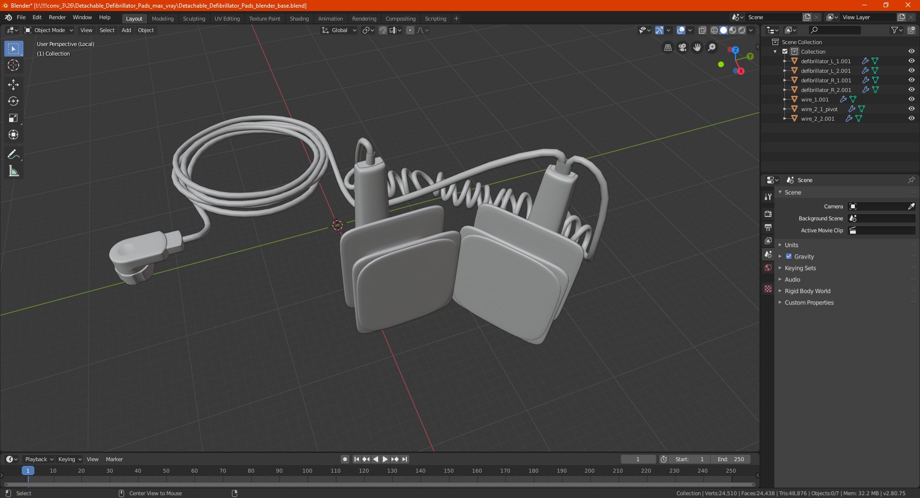Switch to solid viewport shading
920x498 pixels.
coord(724,30)
